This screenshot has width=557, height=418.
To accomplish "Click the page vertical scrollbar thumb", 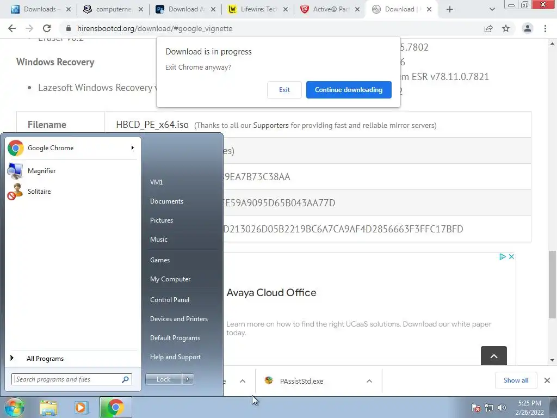I will click(552, 284).
